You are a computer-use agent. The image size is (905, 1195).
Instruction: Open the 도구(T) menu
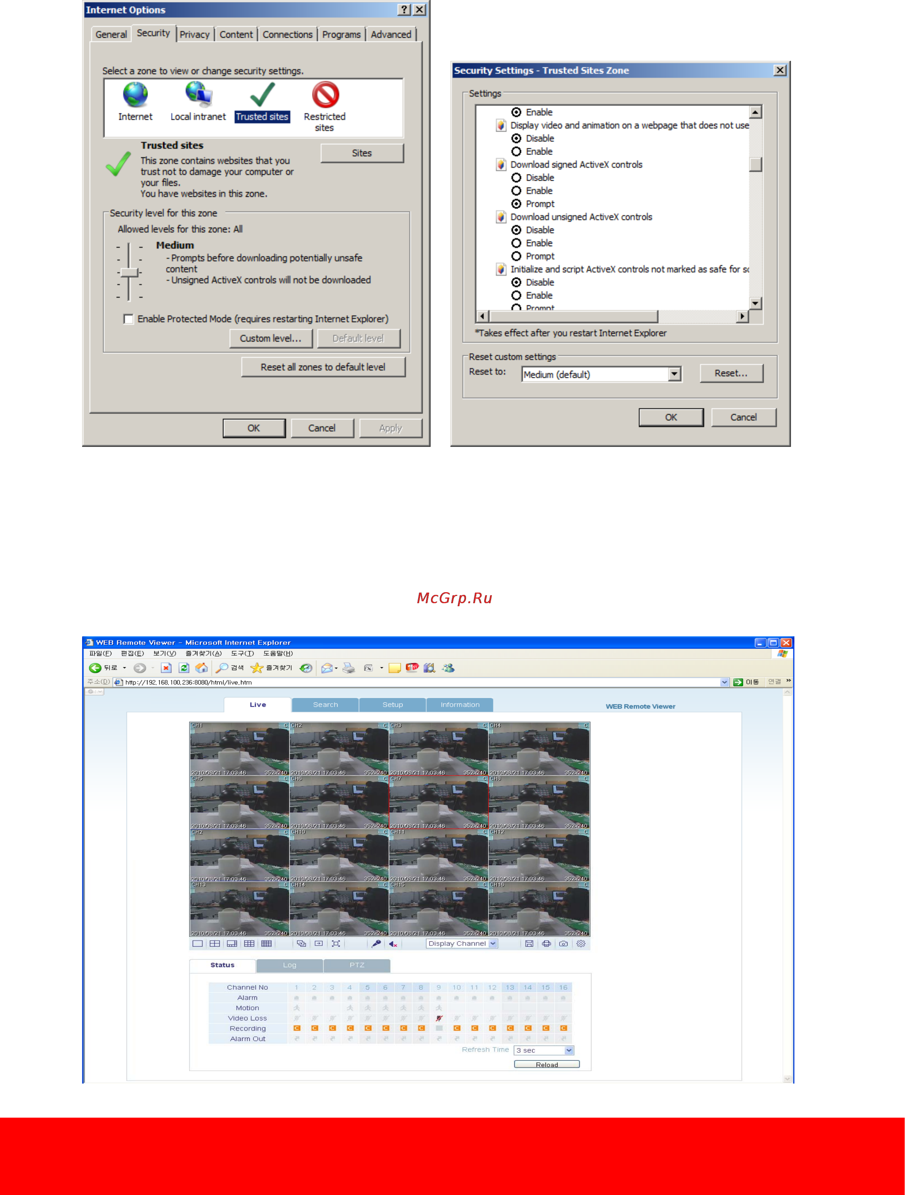pos(242,654)
